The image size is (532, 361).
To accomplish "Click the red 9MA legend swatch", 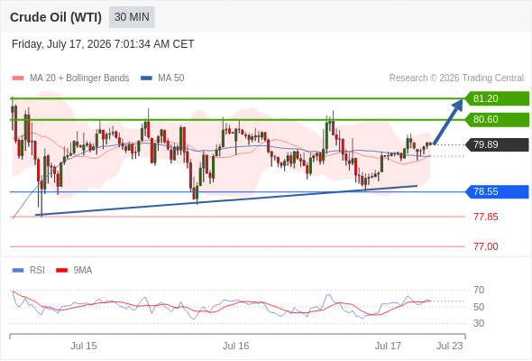I will pos(61,271).
